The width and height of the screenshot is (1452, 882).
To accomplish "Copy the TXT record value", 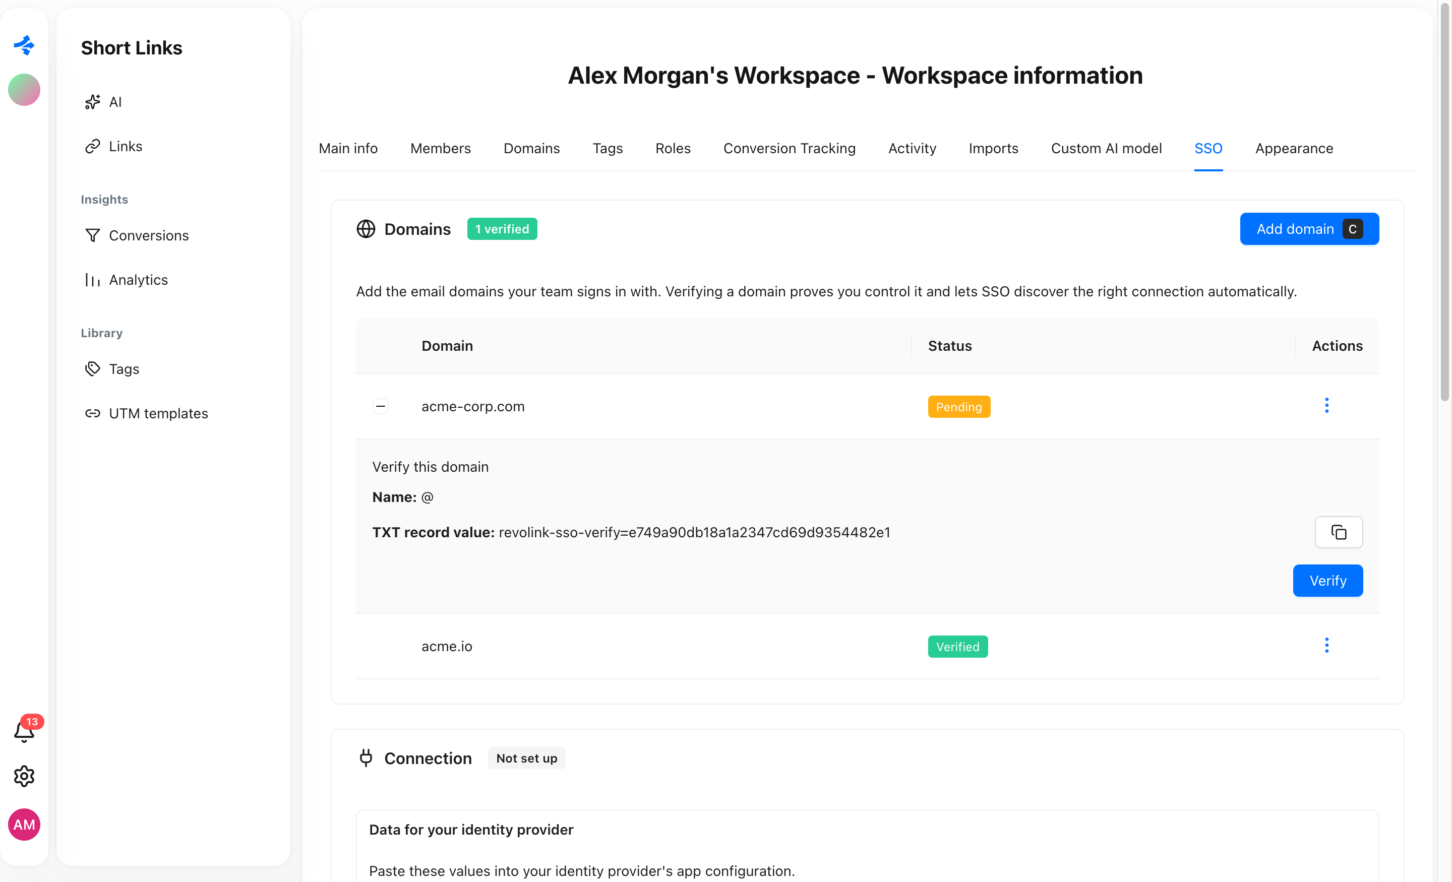I will [x=1338, y=532].
